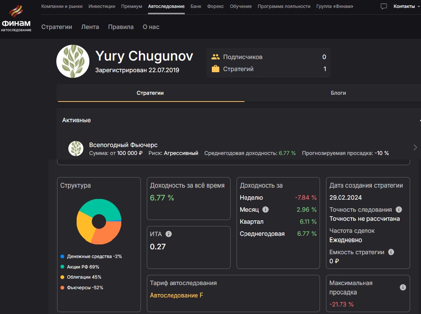The image size is (421, 314).
Task: Expand the Контакты dropdown
Action: [406, 6]
